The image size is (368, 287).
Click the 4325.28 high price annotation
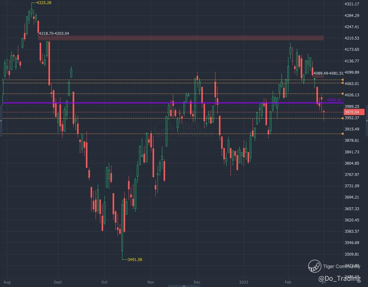44,3
